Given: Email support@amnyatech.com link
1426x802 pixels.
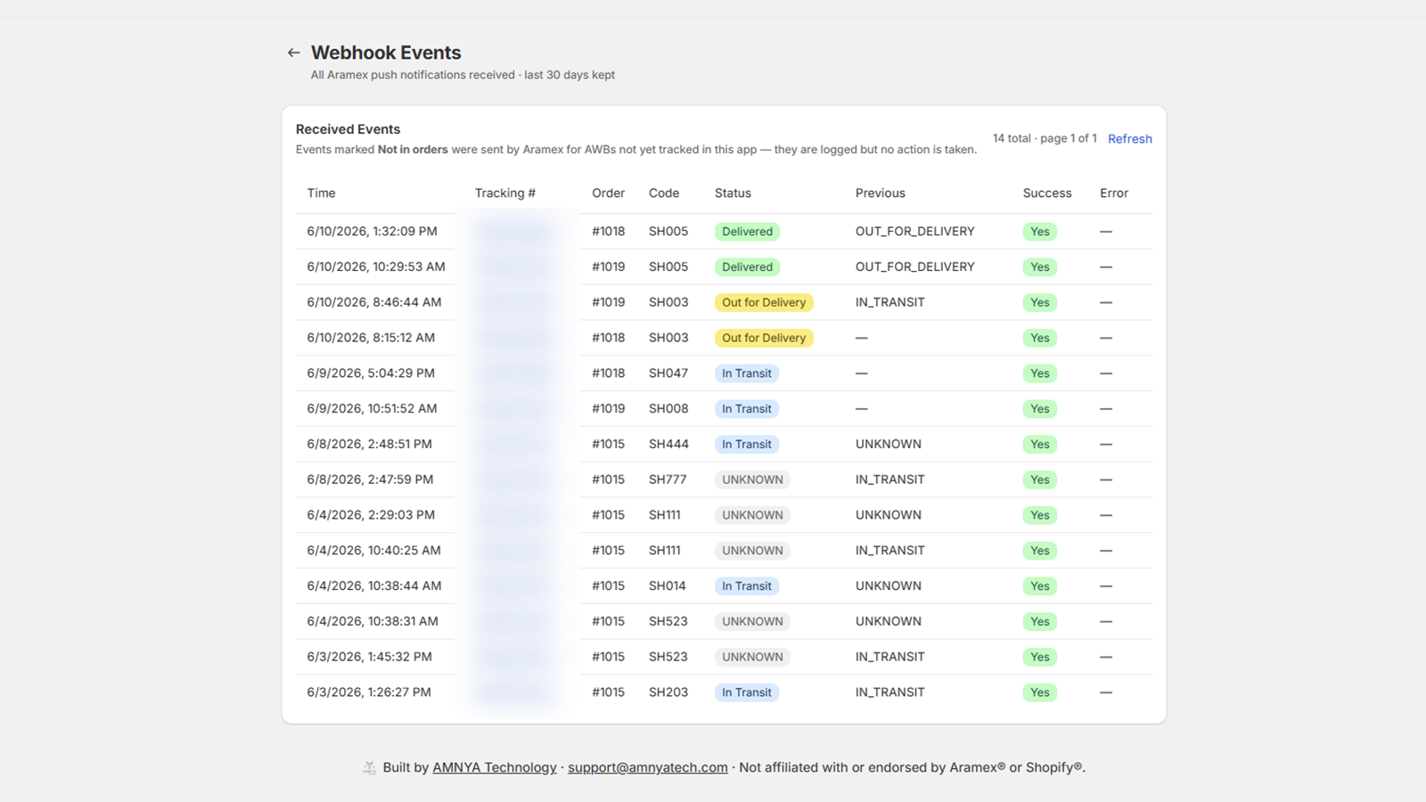Looking at the screenshot, I should pos(648,767).
